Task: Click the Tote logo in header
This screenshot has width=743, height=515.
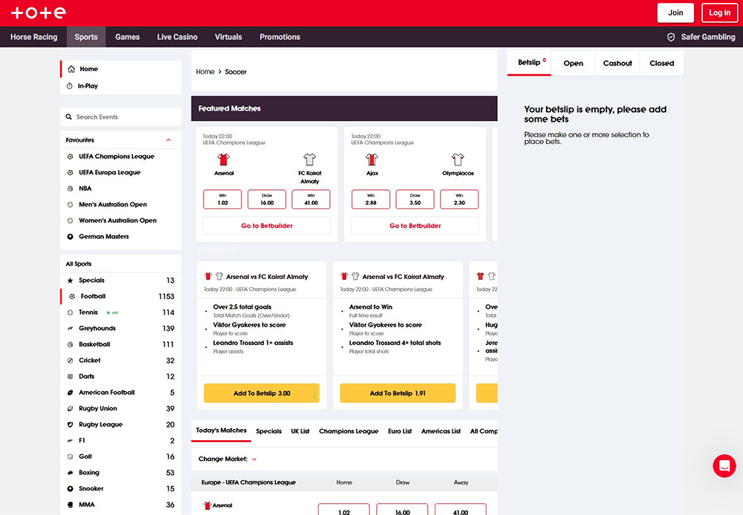Action: 39,13
